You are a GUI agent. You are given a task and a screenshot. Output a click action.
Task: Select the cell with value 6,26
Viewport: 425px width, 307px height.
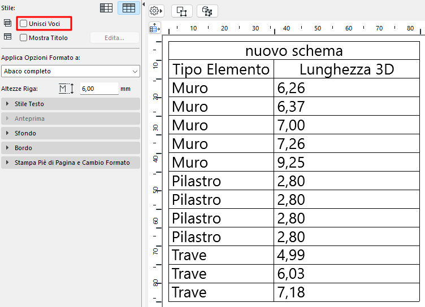coord(346,87)
